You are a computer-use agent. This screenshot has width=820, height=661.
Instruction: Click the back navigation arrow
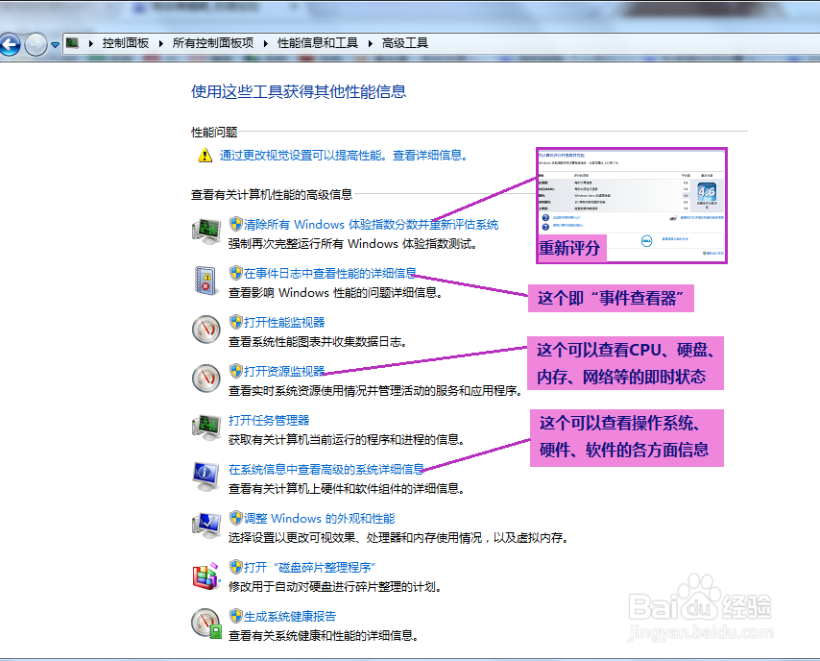(10, 44)
